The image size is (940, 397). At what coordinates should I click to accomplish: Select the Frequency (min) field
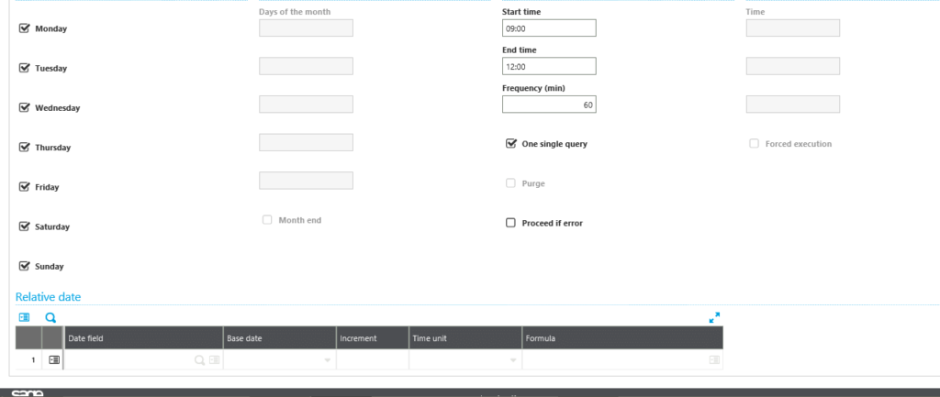[x=549, y=105]
